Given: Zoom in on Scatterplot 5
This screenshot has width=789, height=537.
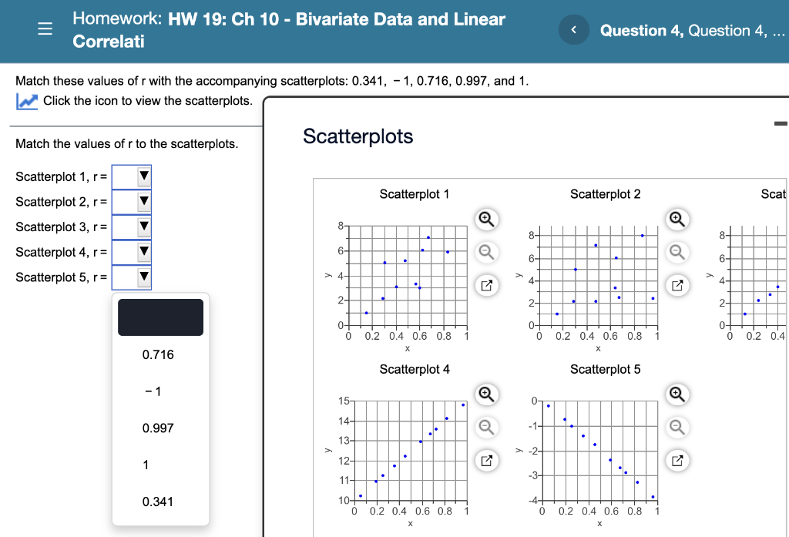Looking at the screenshot, I should point(677,394).
